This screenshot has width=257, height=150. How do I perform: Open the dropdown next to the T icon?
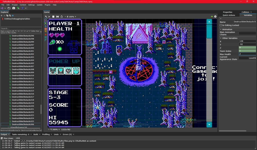click(26, 8)
